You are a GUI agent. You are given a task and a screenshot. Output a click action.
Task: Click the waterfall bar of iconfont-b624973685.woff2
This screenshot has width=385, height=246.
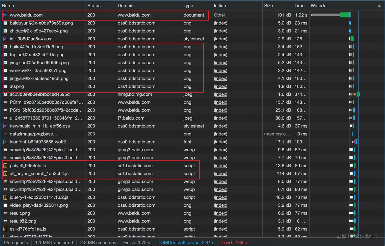[x=355, y=142]
